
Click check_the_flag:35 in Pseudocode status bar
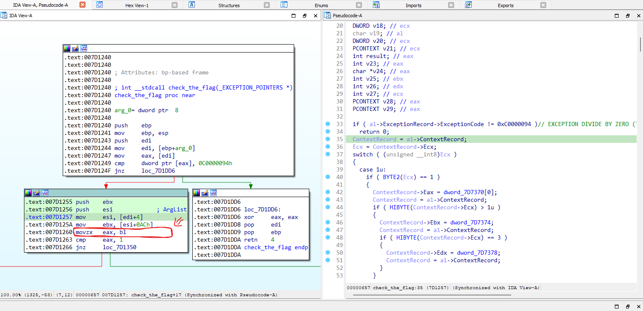(398, 288)
